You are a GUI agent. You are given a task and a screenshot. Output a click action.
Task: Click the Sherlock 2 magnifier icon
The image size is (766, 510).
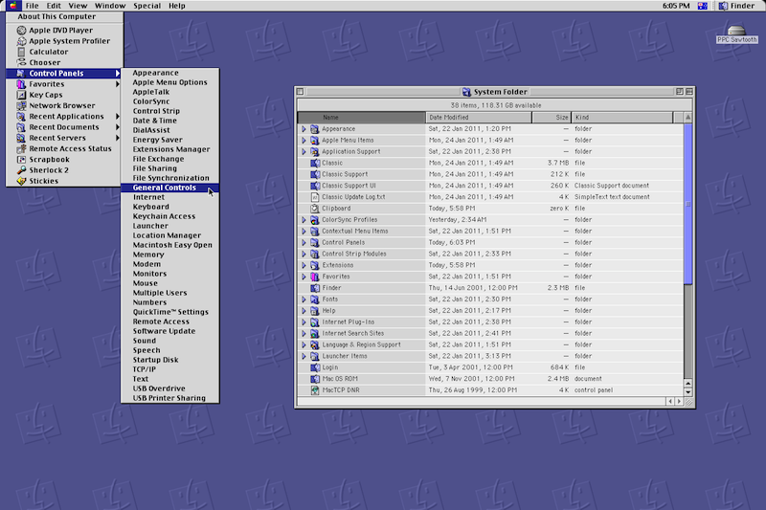[21, 170]
